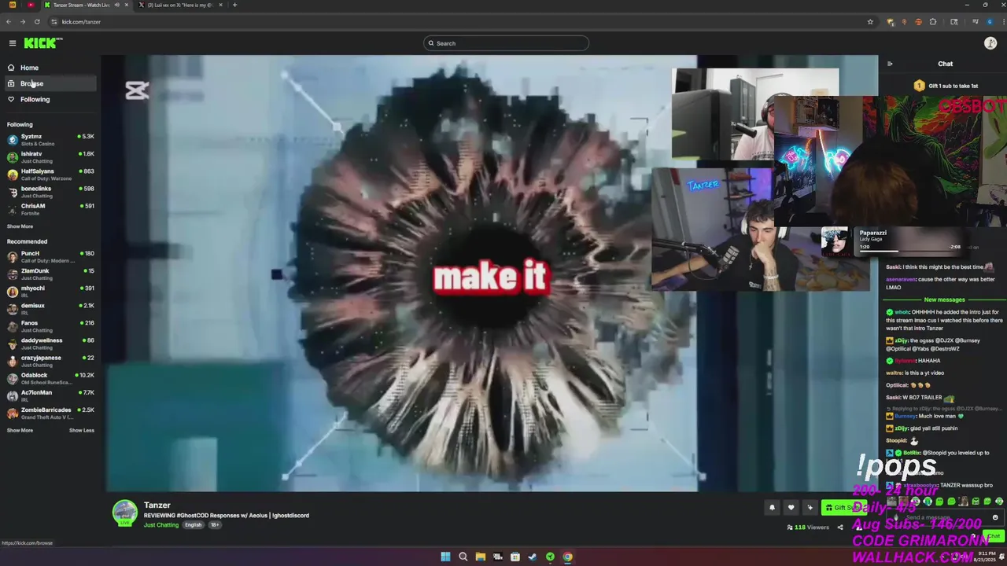Viewport: 1007px width, 566px height.
Task: Collapse the chat panel with arrow icon
Action: click(x=890, y=64)
